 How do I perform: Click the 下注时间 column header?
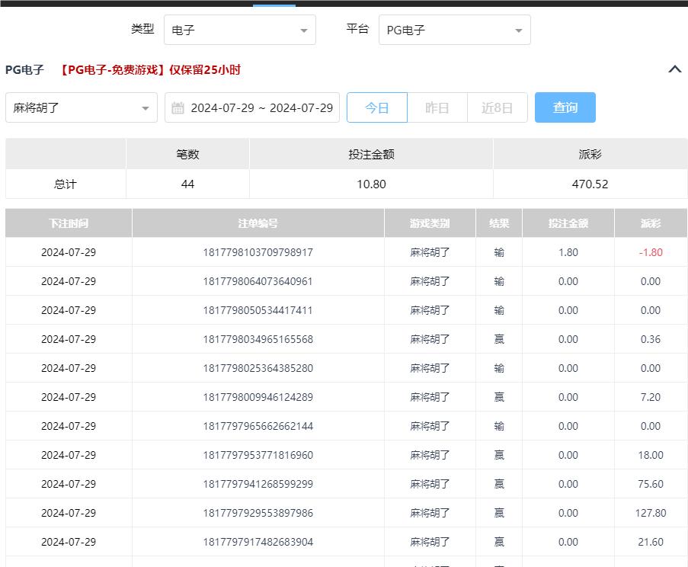pyautogui.click(x=69, y=223)
